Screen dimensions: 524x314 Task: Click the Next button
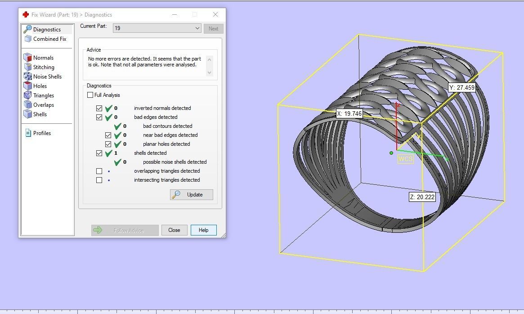(214, 29)
